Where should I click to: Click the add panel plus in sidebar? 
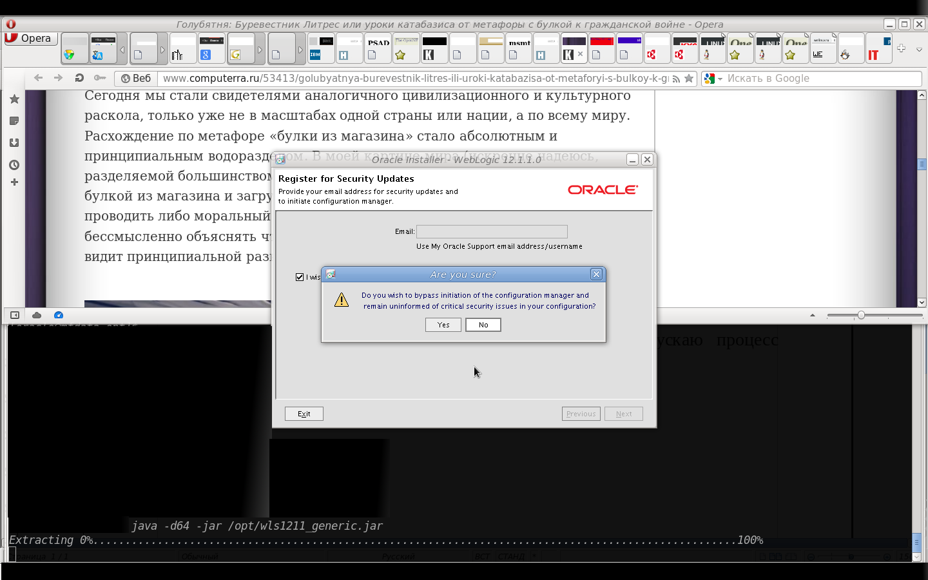pyautogui.click(x=14, y=182)
